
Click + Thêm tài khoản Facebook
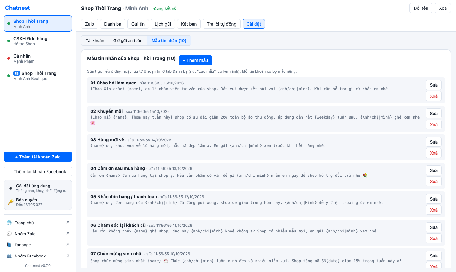pyautogui.click(x=38, y=172)
